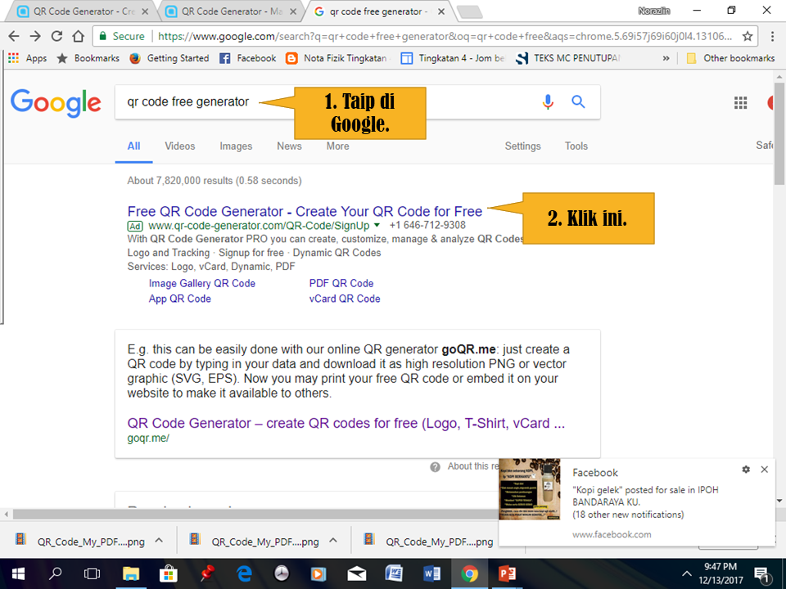Close the qr code free generator tab

(x=441, y=11)
